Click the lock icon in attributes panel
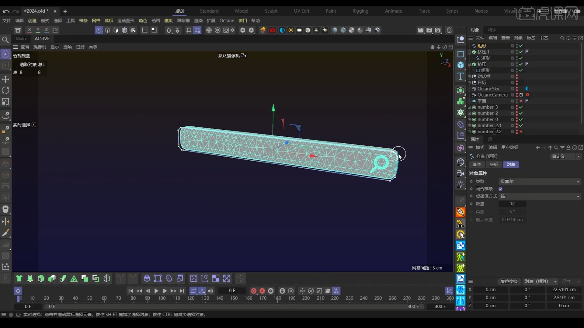Image resolution: width=584 pixels, height=328 pixels. coord(568,148)
